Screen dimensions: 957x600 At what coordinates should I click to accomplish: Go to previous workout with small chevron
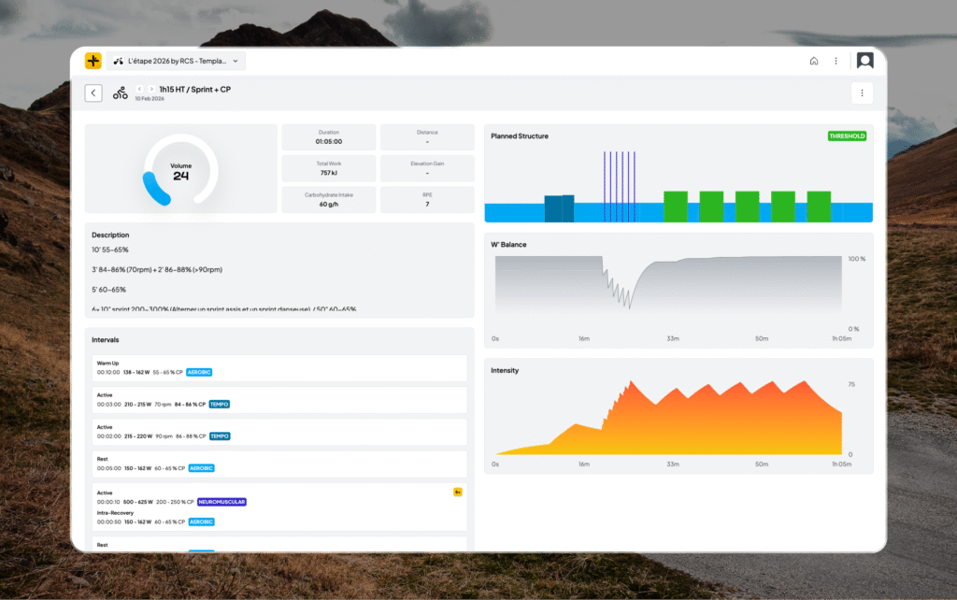[140, 89]
